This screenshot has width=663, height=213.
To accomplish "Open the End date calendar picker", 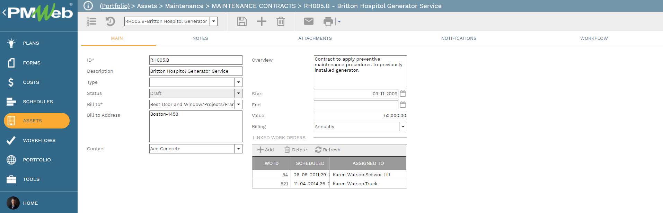I will 403,105.
